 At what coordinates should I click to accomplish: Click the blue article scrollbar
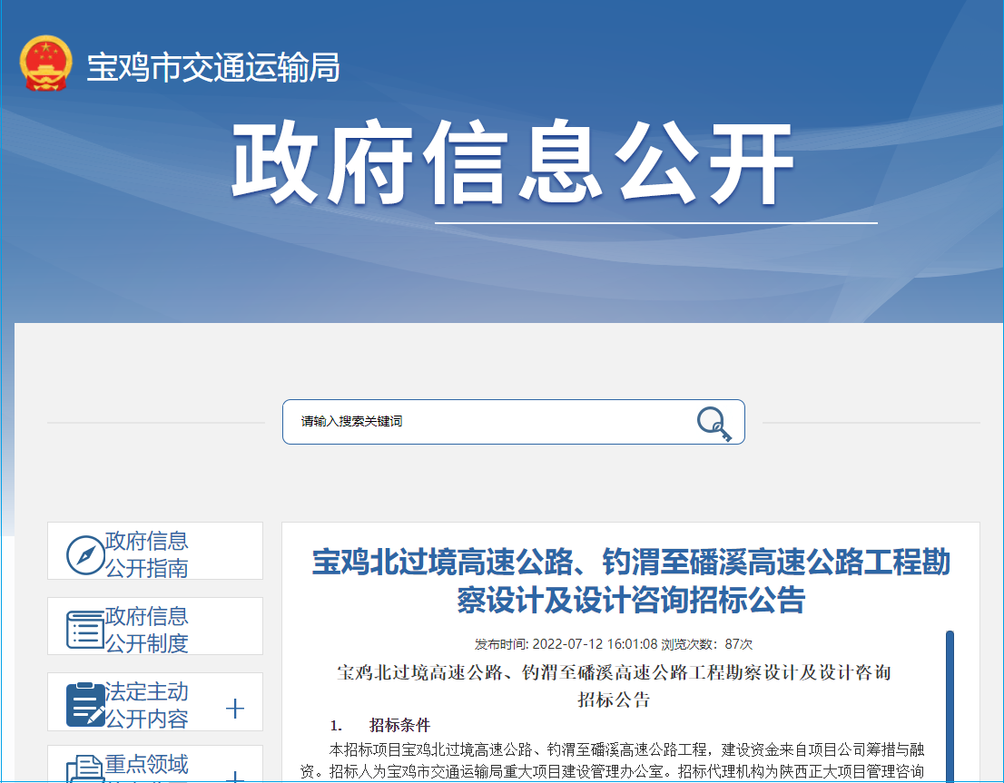[x=950, y=706]
